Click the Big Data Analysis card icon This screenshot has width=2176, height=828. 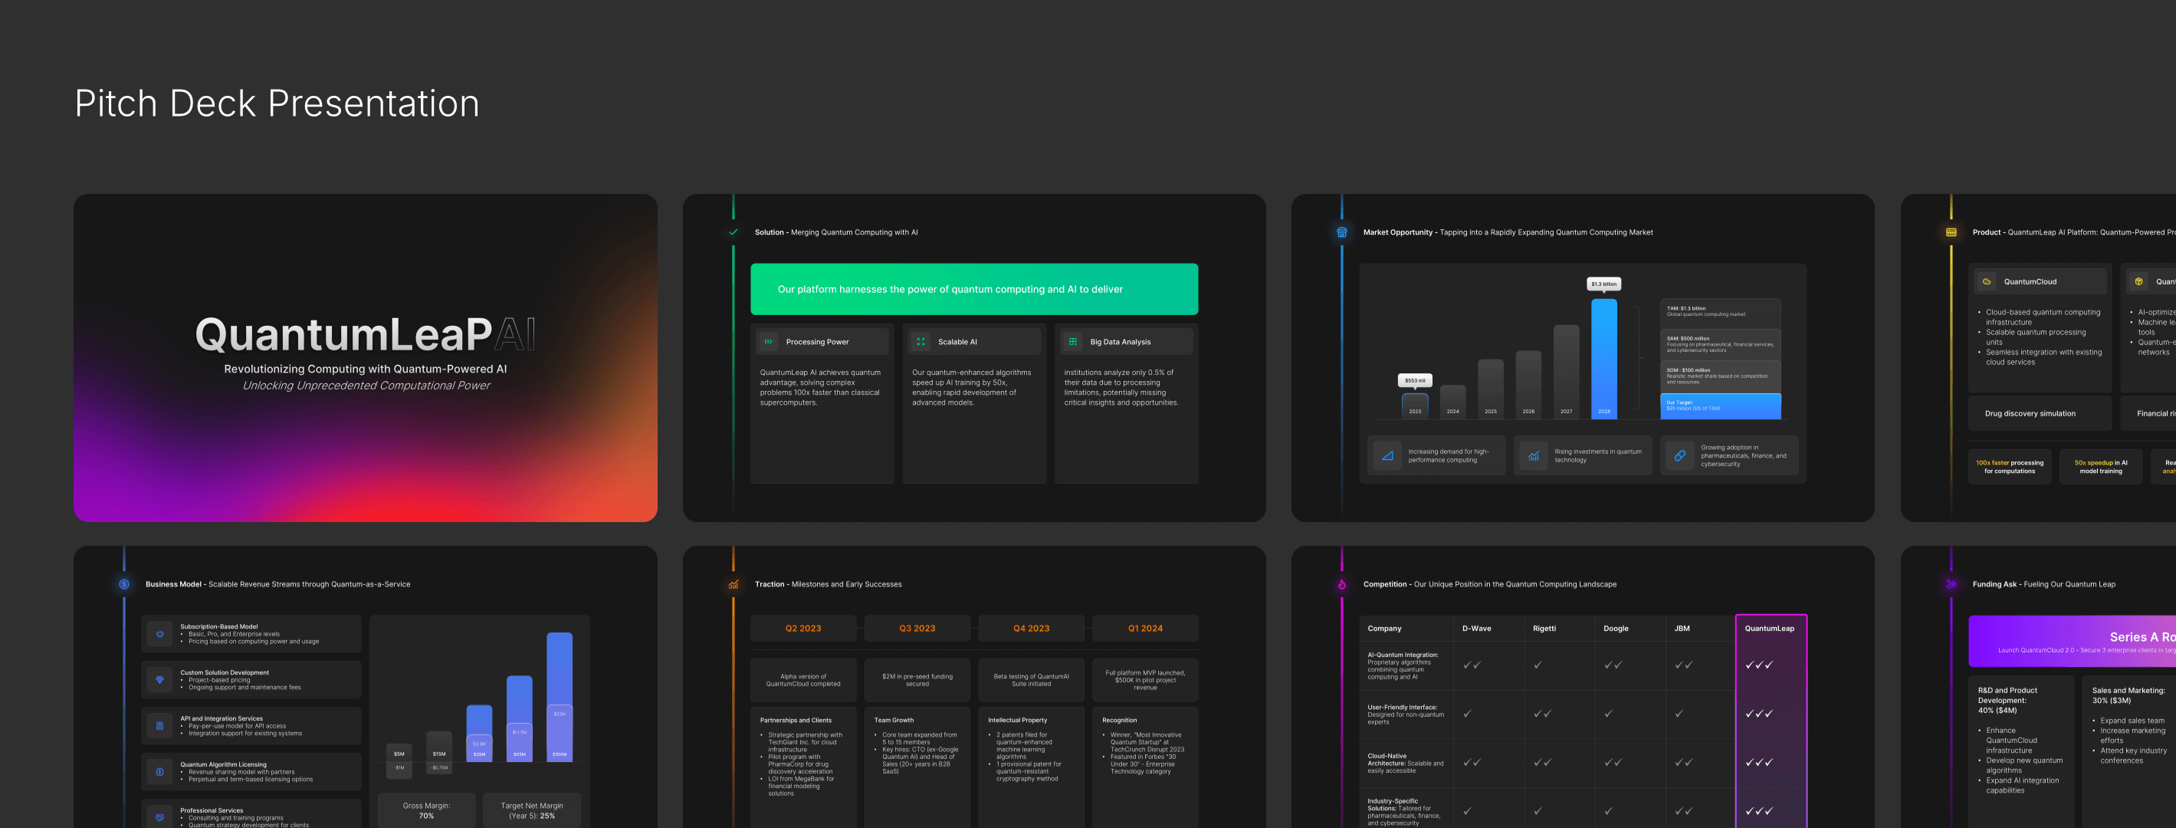click(1073, 342)
